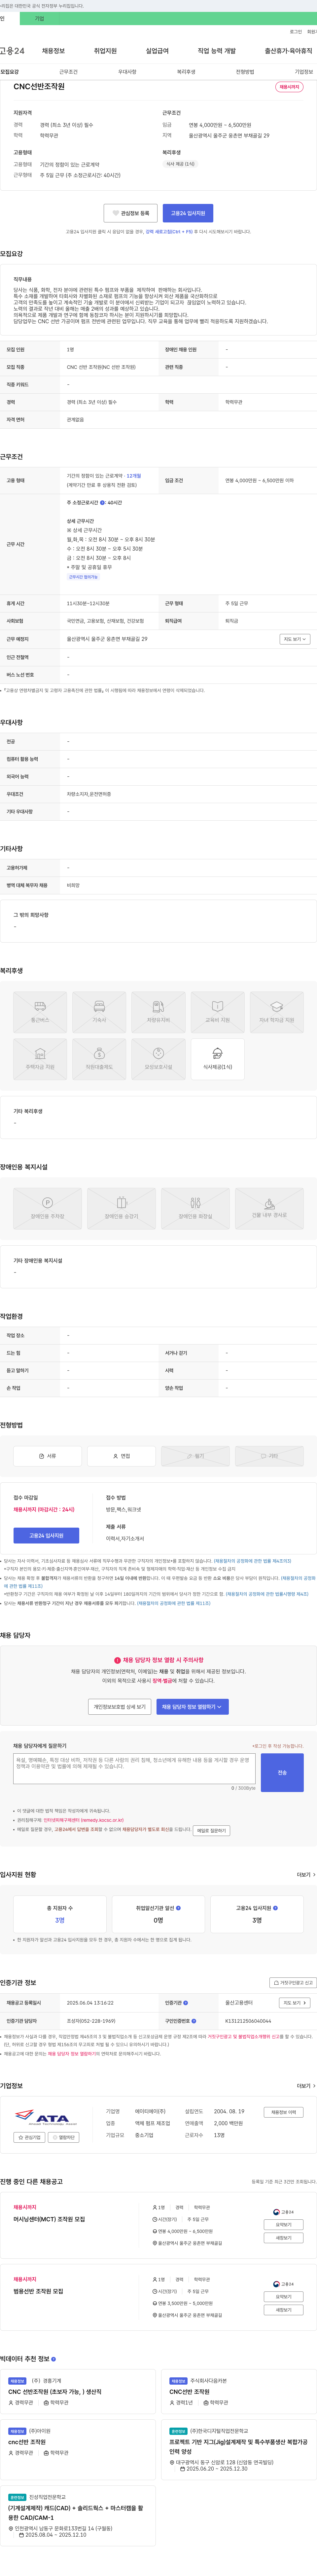Switch to the 근무조건 section tab
This screenshot has width=317, height=2576.
coord(68,72)
